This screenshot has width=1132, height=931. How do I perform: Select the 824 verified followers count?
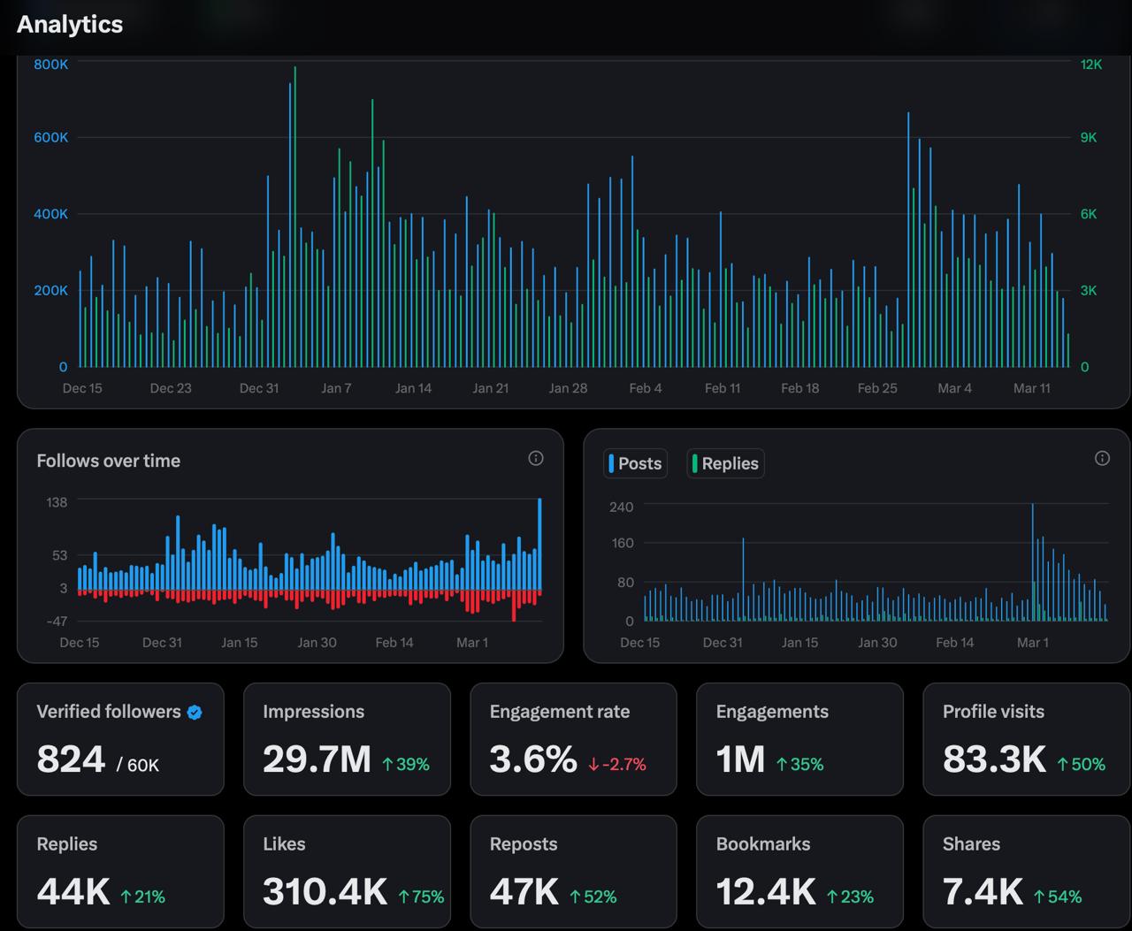(71, 759)
